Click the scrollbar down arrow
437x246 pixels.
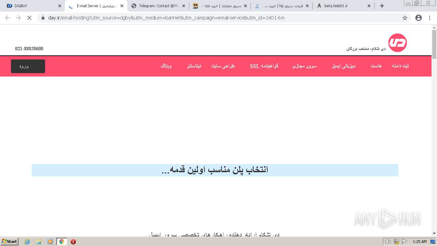tap(434, 233)
